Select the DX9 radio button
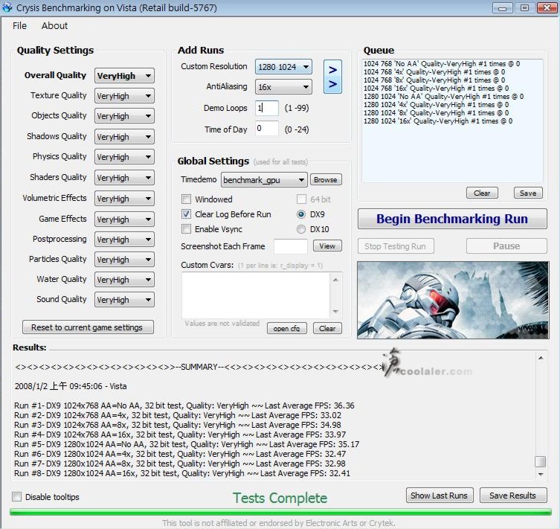The width and height of the screenshot is (560, 529). (301, 214)
